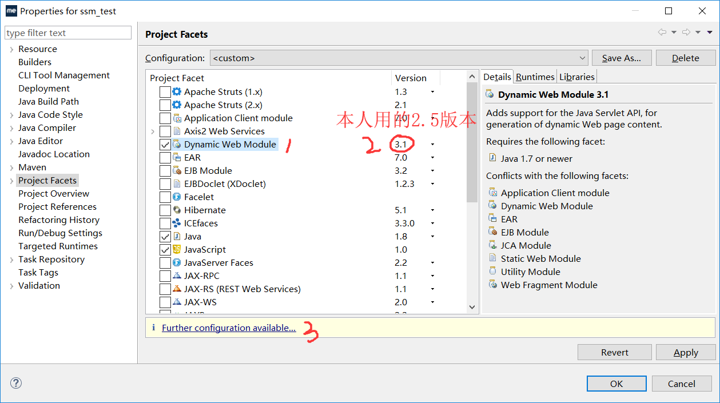Screen dimensions: 720x403
Task: Expand the Resource tree node
Action: tap(11, 49)
